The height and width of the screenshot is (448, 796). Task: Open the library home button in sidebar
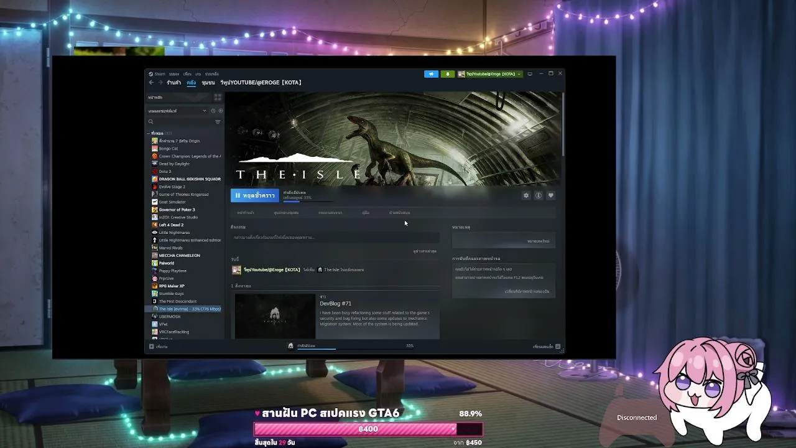pyautogui.click(x=178, y=98)
